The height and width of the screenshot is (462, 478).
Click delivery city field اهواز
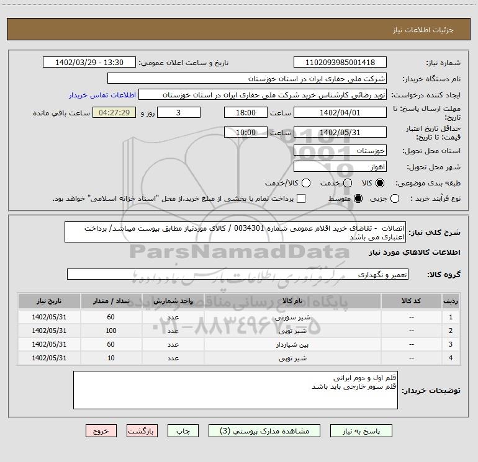340,166
